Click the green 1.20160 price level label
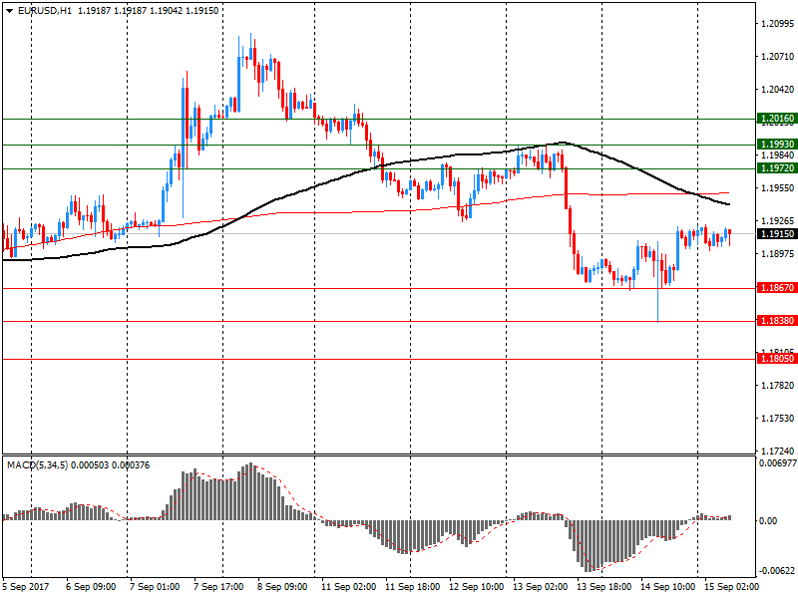798x598 pixels. 777,119
